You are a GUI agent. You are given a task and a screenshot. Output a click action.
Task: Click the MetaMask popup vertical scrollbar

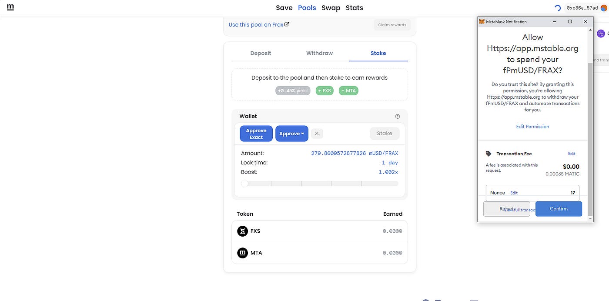[590, 139]
